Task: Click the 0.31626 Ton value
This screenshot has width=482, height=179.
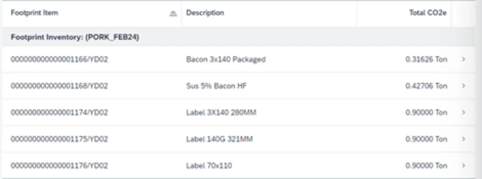Action: tap(426, 59)
